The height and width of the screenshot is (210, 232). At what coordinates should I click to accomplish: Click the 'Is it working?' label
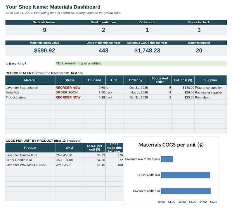pos(16,64)
